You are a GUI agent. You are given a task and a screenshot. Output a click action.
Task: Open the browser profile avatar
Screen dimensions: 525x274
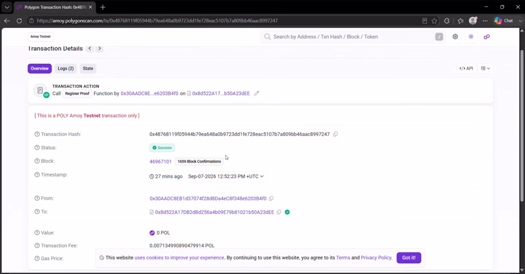[x=473, y=21]
